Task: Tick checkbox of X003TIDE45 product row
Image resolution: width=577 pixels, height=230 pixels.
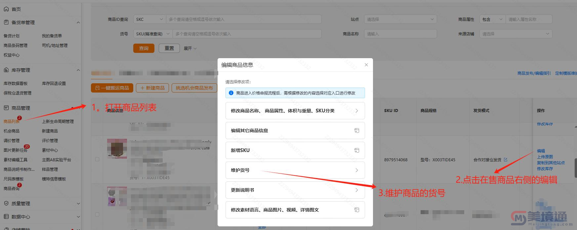Action: (x=97, y=159)
